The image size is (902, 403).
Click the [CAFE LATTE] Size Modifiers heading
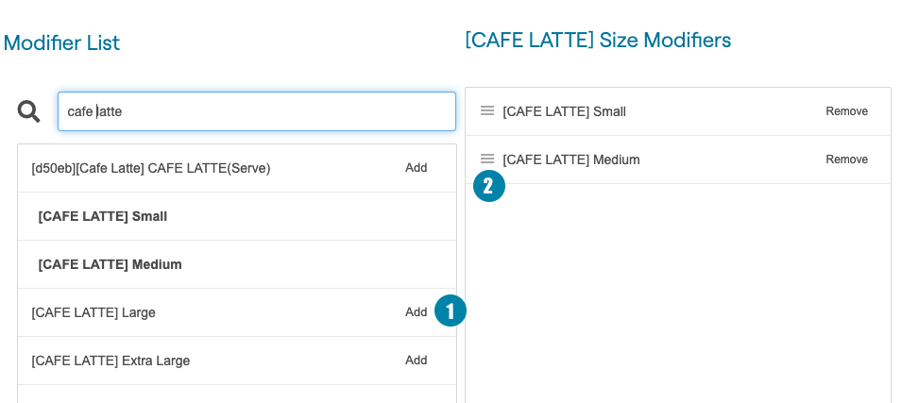[x=598, y=40]
